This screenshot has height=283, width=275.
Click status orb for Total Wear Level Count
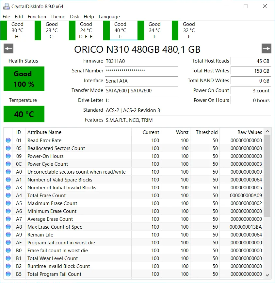pyautogui.click(x=8, y=258)
